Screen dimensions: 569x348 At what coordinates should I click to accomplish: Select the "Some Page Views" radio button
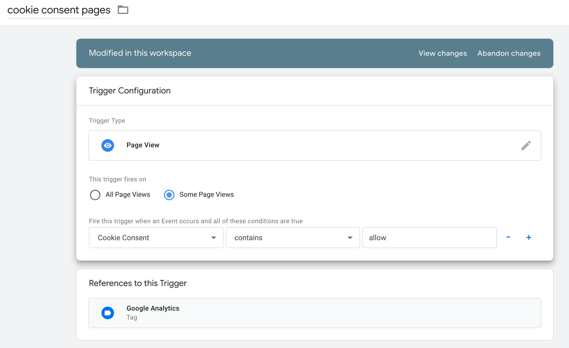coord(169,195)
